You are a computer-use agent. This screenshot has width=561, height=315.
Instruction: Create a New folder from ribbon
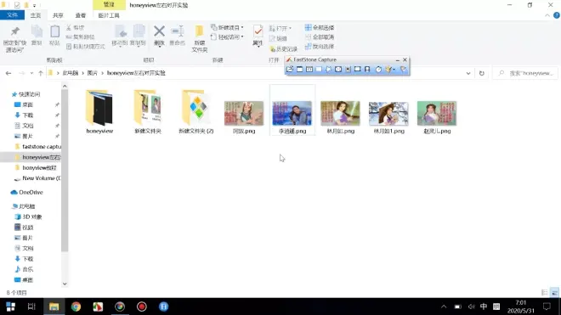(199, 38)
